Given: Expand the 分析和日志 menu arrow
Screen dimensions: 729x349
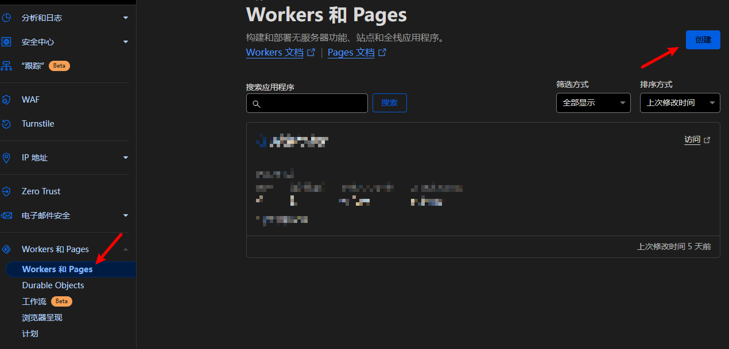Looking at the screenshot, I should [x=126, y=18].
